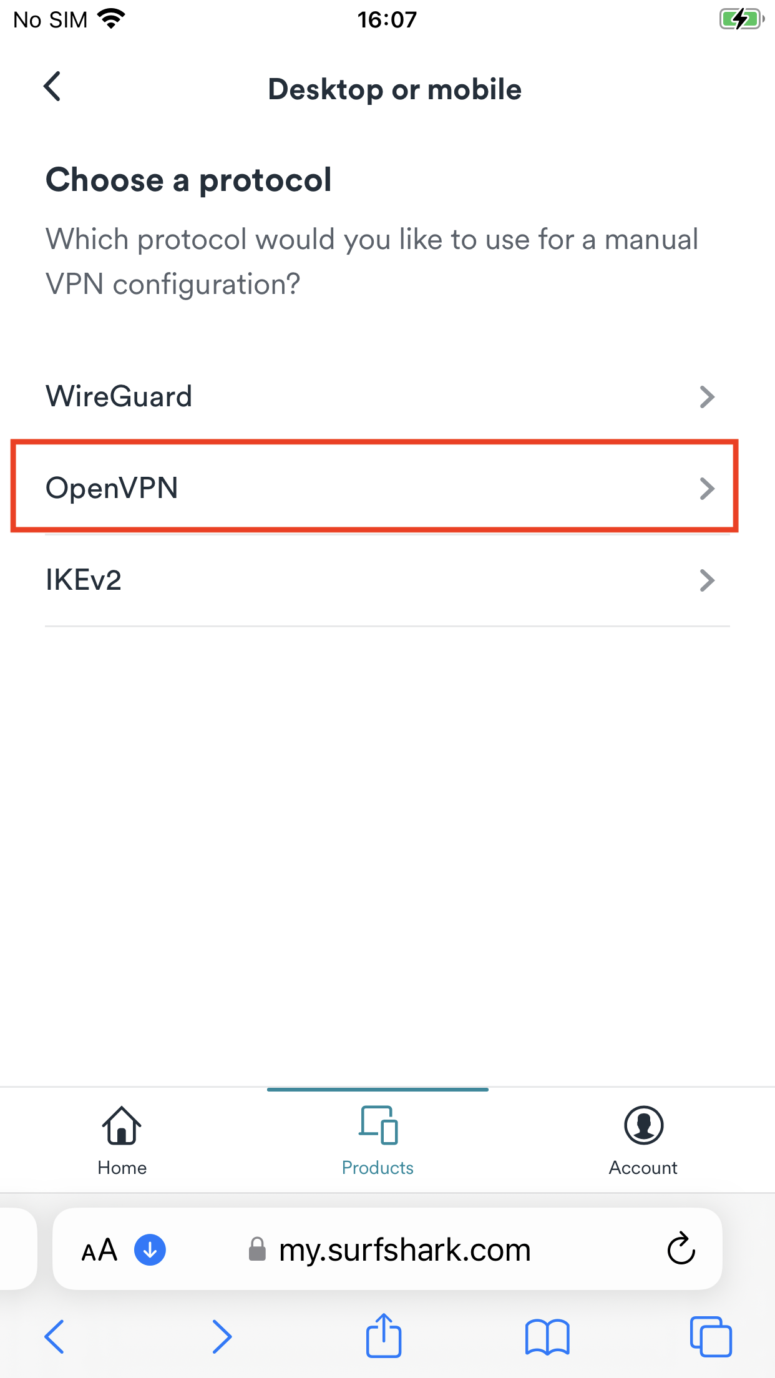Tap the my.surfshark.com address field
The height and width of the screenshot is (1378, 775).
pos(404,1250)
